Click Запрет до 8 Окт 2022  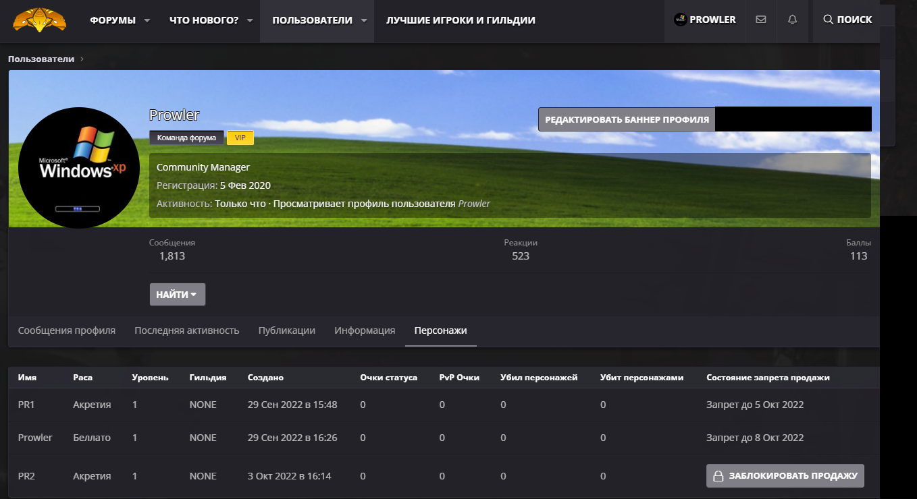point(755,438)
